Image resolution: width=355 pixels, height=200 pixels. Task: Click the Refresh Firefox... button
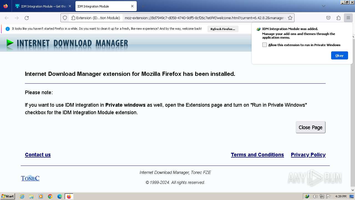(223, 29)
